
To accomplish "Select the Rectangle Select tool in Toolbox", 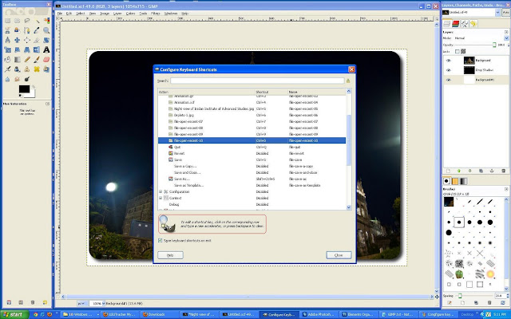I will point(7,21).
